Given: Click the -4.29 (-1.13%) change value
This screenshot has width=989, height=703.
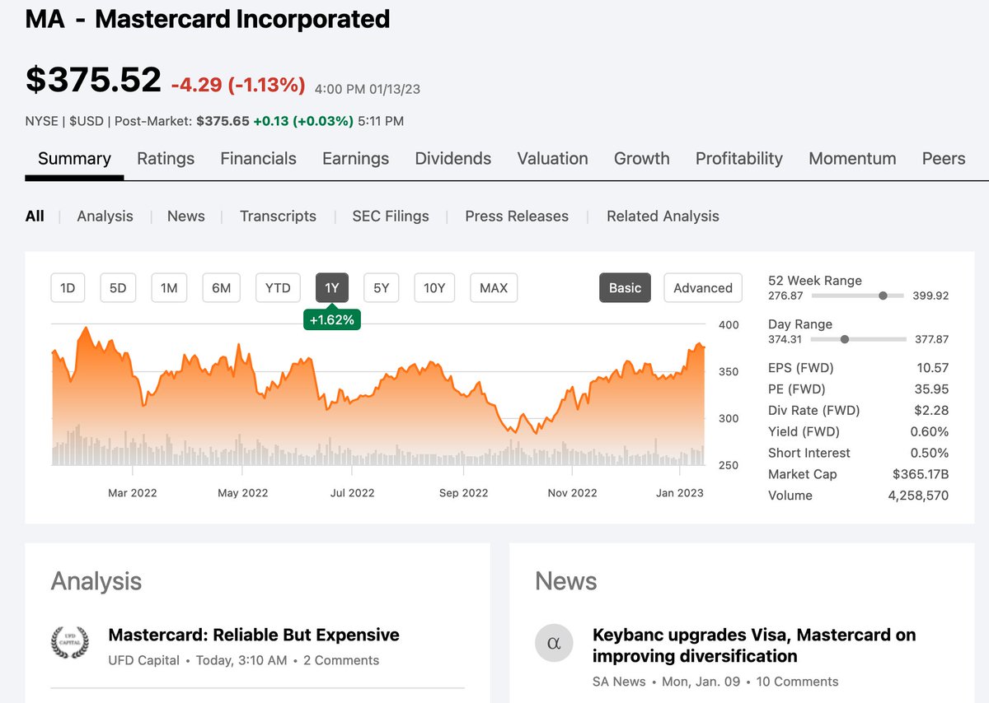Looking at the screenshot, I should 238,85.
